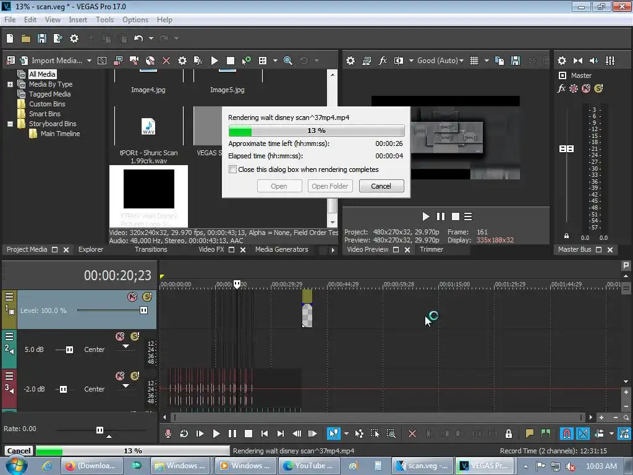Open Video Output FX from the preview toolbar
The image size is (633, 475).
382,61
